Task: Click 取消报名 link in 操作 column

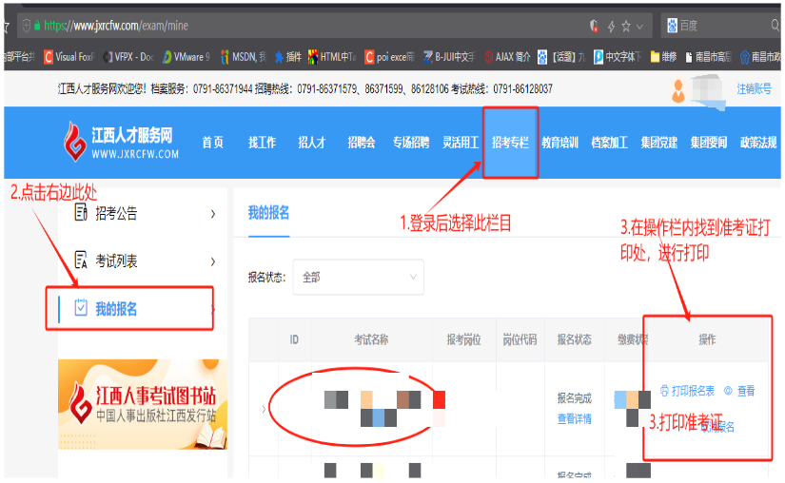Action: [x=717, y=427]
